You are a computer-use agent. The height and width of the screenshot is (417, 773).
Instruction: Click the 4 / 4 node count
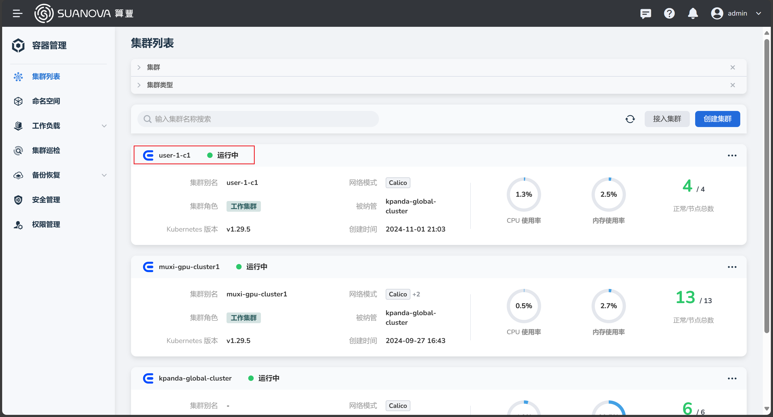[x=693, y=186]
